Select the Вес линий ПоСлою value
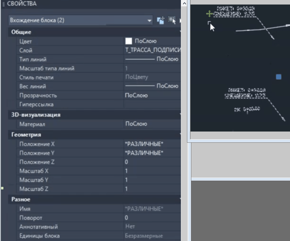 point(152,86)
